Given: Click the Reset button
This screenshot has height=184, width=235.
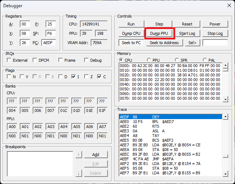Looking at the screenshot, I should (x=187, y=24).
